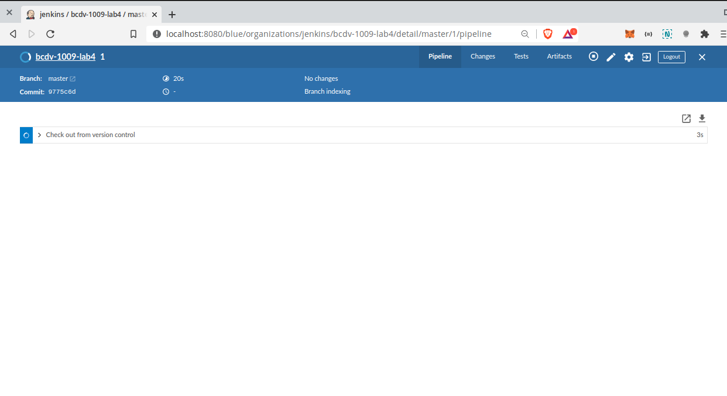Open pipeline configuration gear icon

629,57
